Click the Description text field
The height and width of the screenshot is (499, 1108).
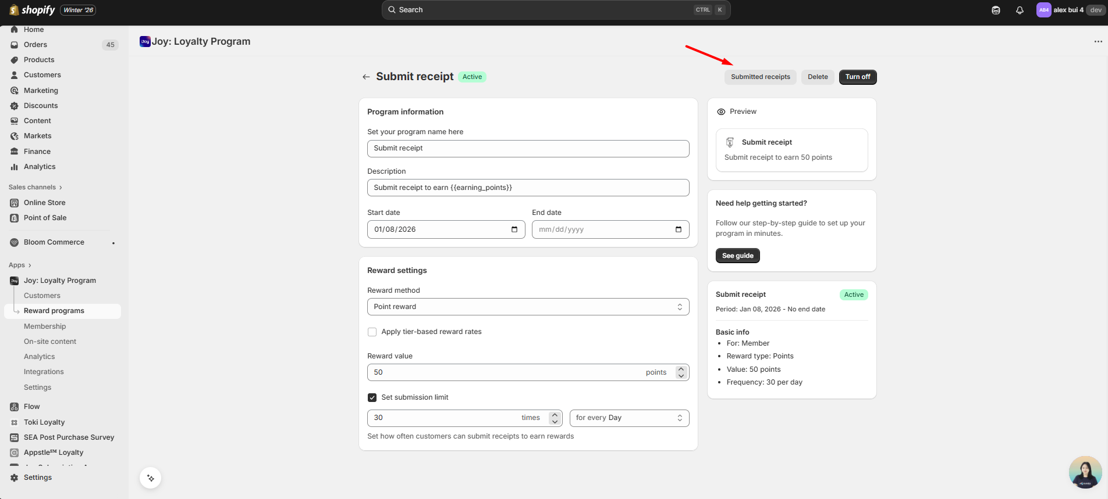coord(528,188)
